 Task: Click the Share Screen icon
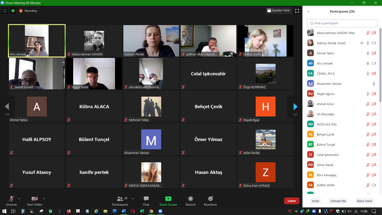click(168, 199)
